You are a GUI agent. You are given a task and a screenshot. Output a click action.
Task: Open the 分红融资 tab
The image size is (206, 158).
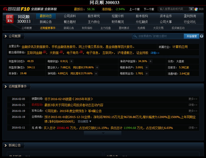pos(142,22)
